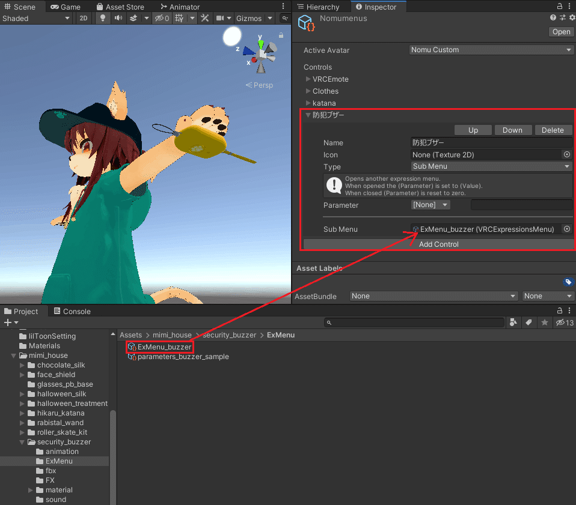Expand the katana control

tap(308, 103)
